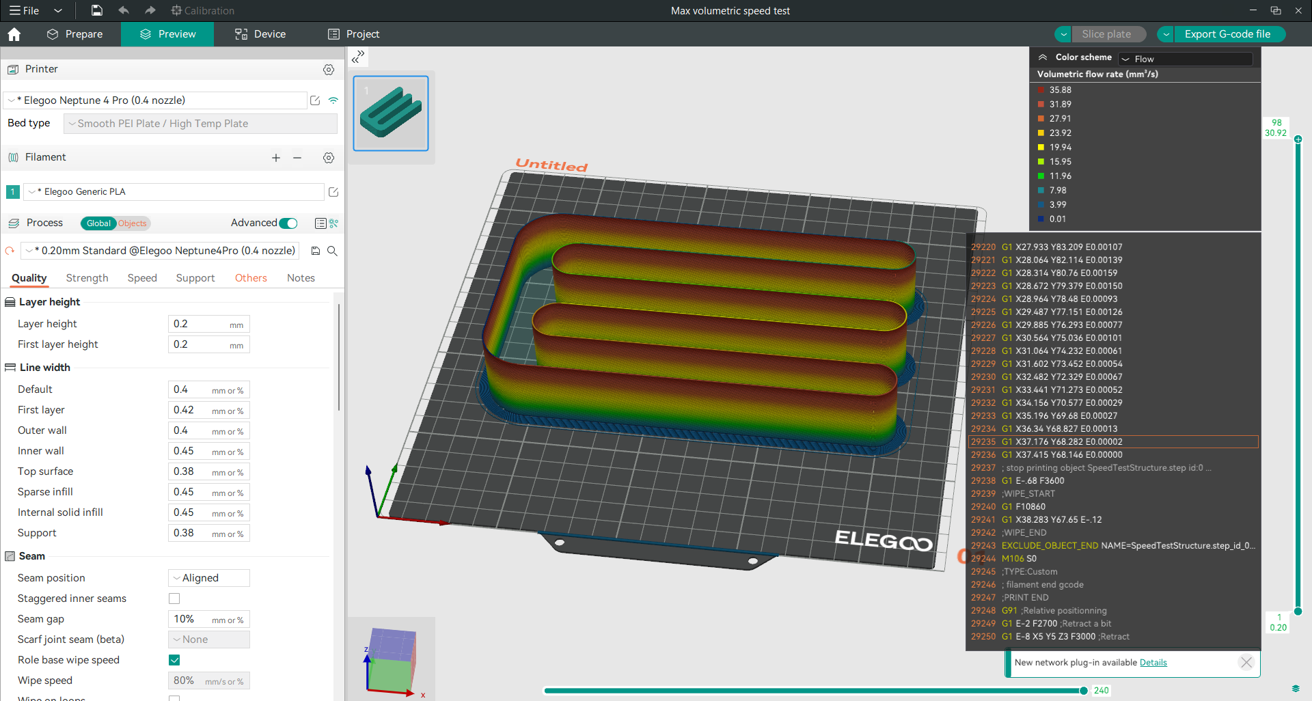Uncheck Role base wipe speed
This screenshot has width=1312, height=701.
174,660
